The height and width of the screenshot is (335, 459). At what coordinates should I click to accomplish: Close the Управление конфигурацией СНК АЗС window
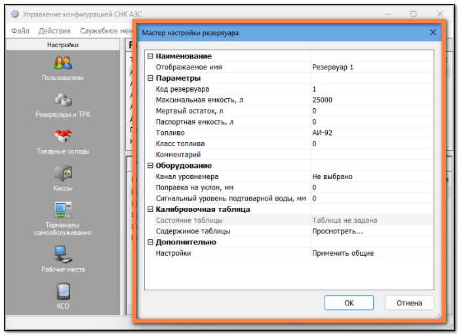tap(440, 14)
